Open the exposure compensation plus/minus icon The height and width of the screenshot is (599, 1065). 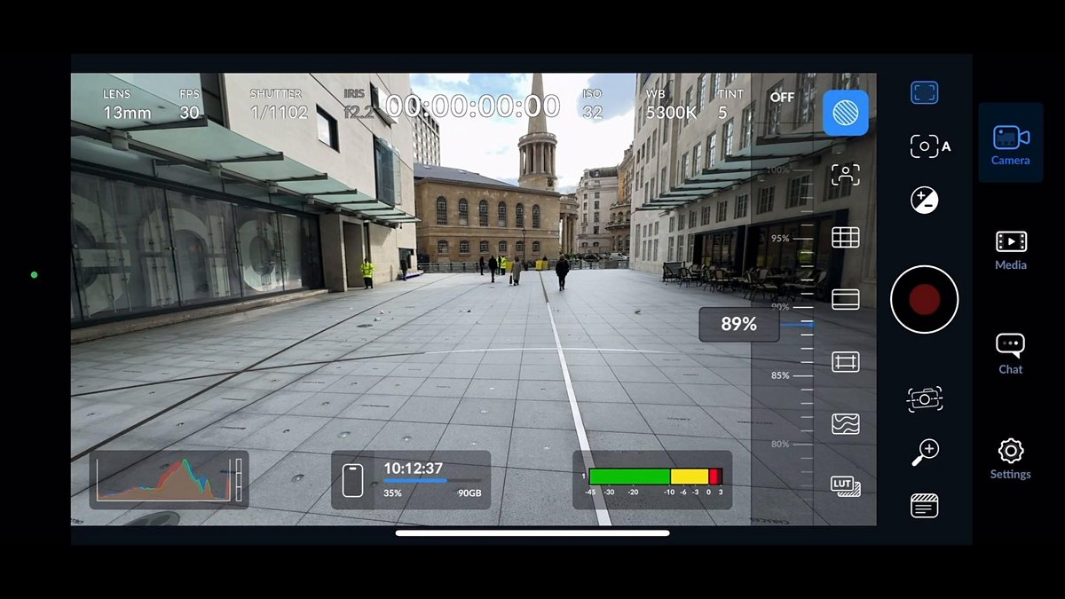924,200
